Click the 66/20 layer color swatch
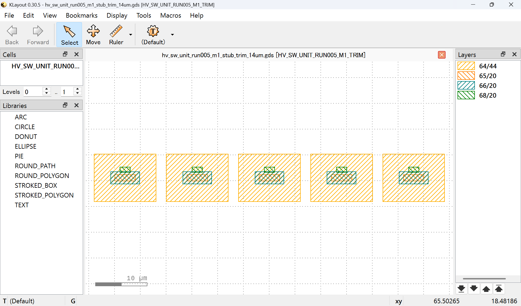Image resolution: width=521 pixels, height=306 pixels. [x=466, y=86]
